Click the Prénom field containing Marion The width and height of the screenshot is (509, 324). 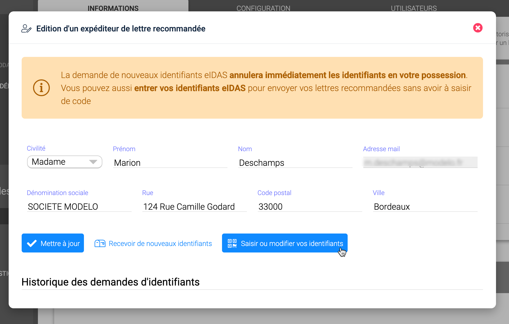(170, 163)
